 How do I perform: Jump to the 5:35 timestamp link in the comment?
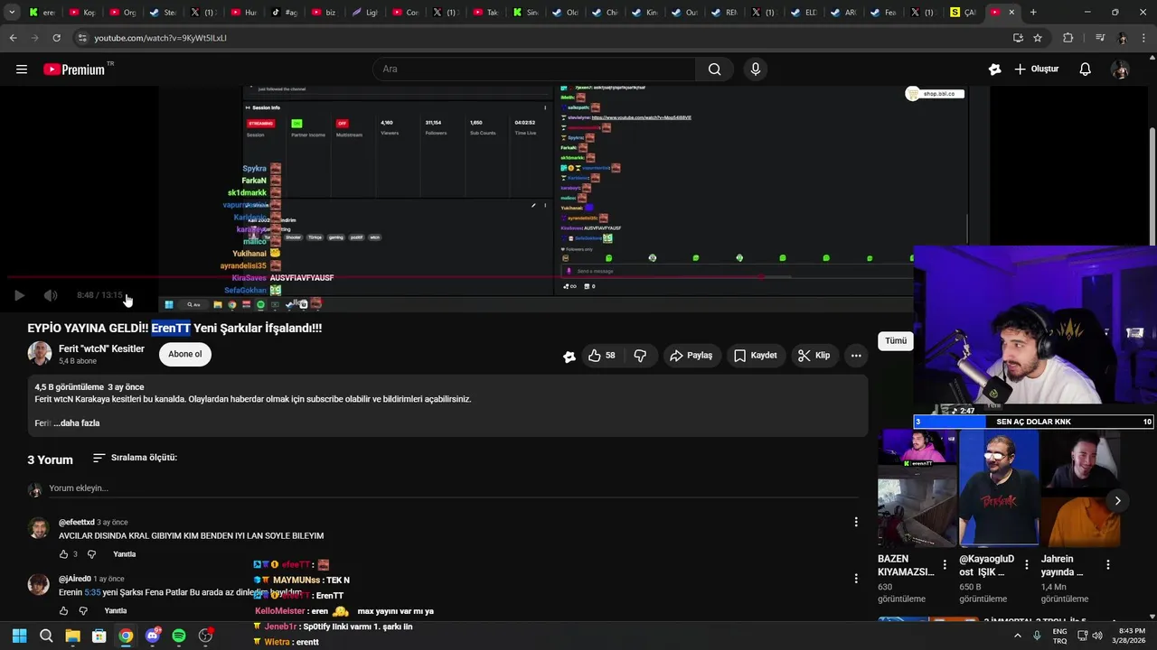[92, 592]
